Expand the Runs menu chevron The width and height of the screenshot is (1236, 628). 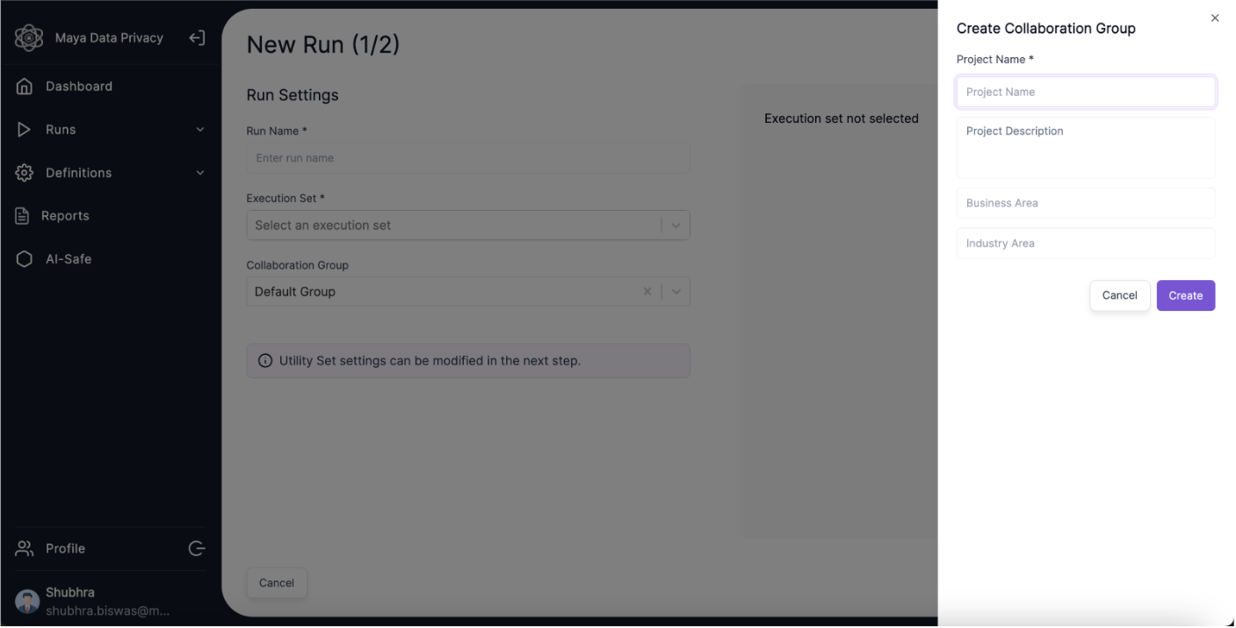[199, 130]
